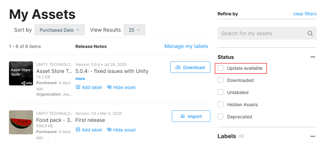Open the View Results 25 dropdown
This screenshot has height=142, width=325.
click(134, 30)
